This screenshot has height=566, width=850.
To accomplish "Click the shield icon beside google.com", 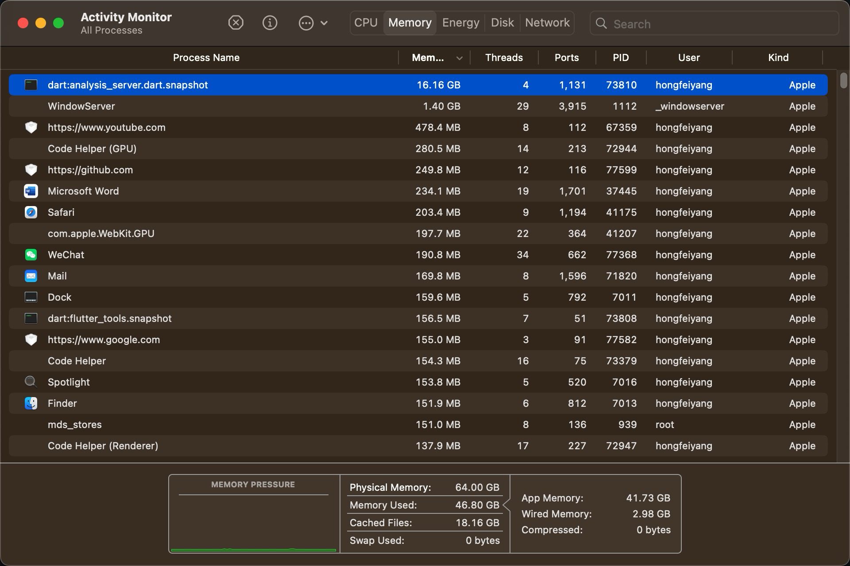I will pyautogui.click(x=31, y=340).
